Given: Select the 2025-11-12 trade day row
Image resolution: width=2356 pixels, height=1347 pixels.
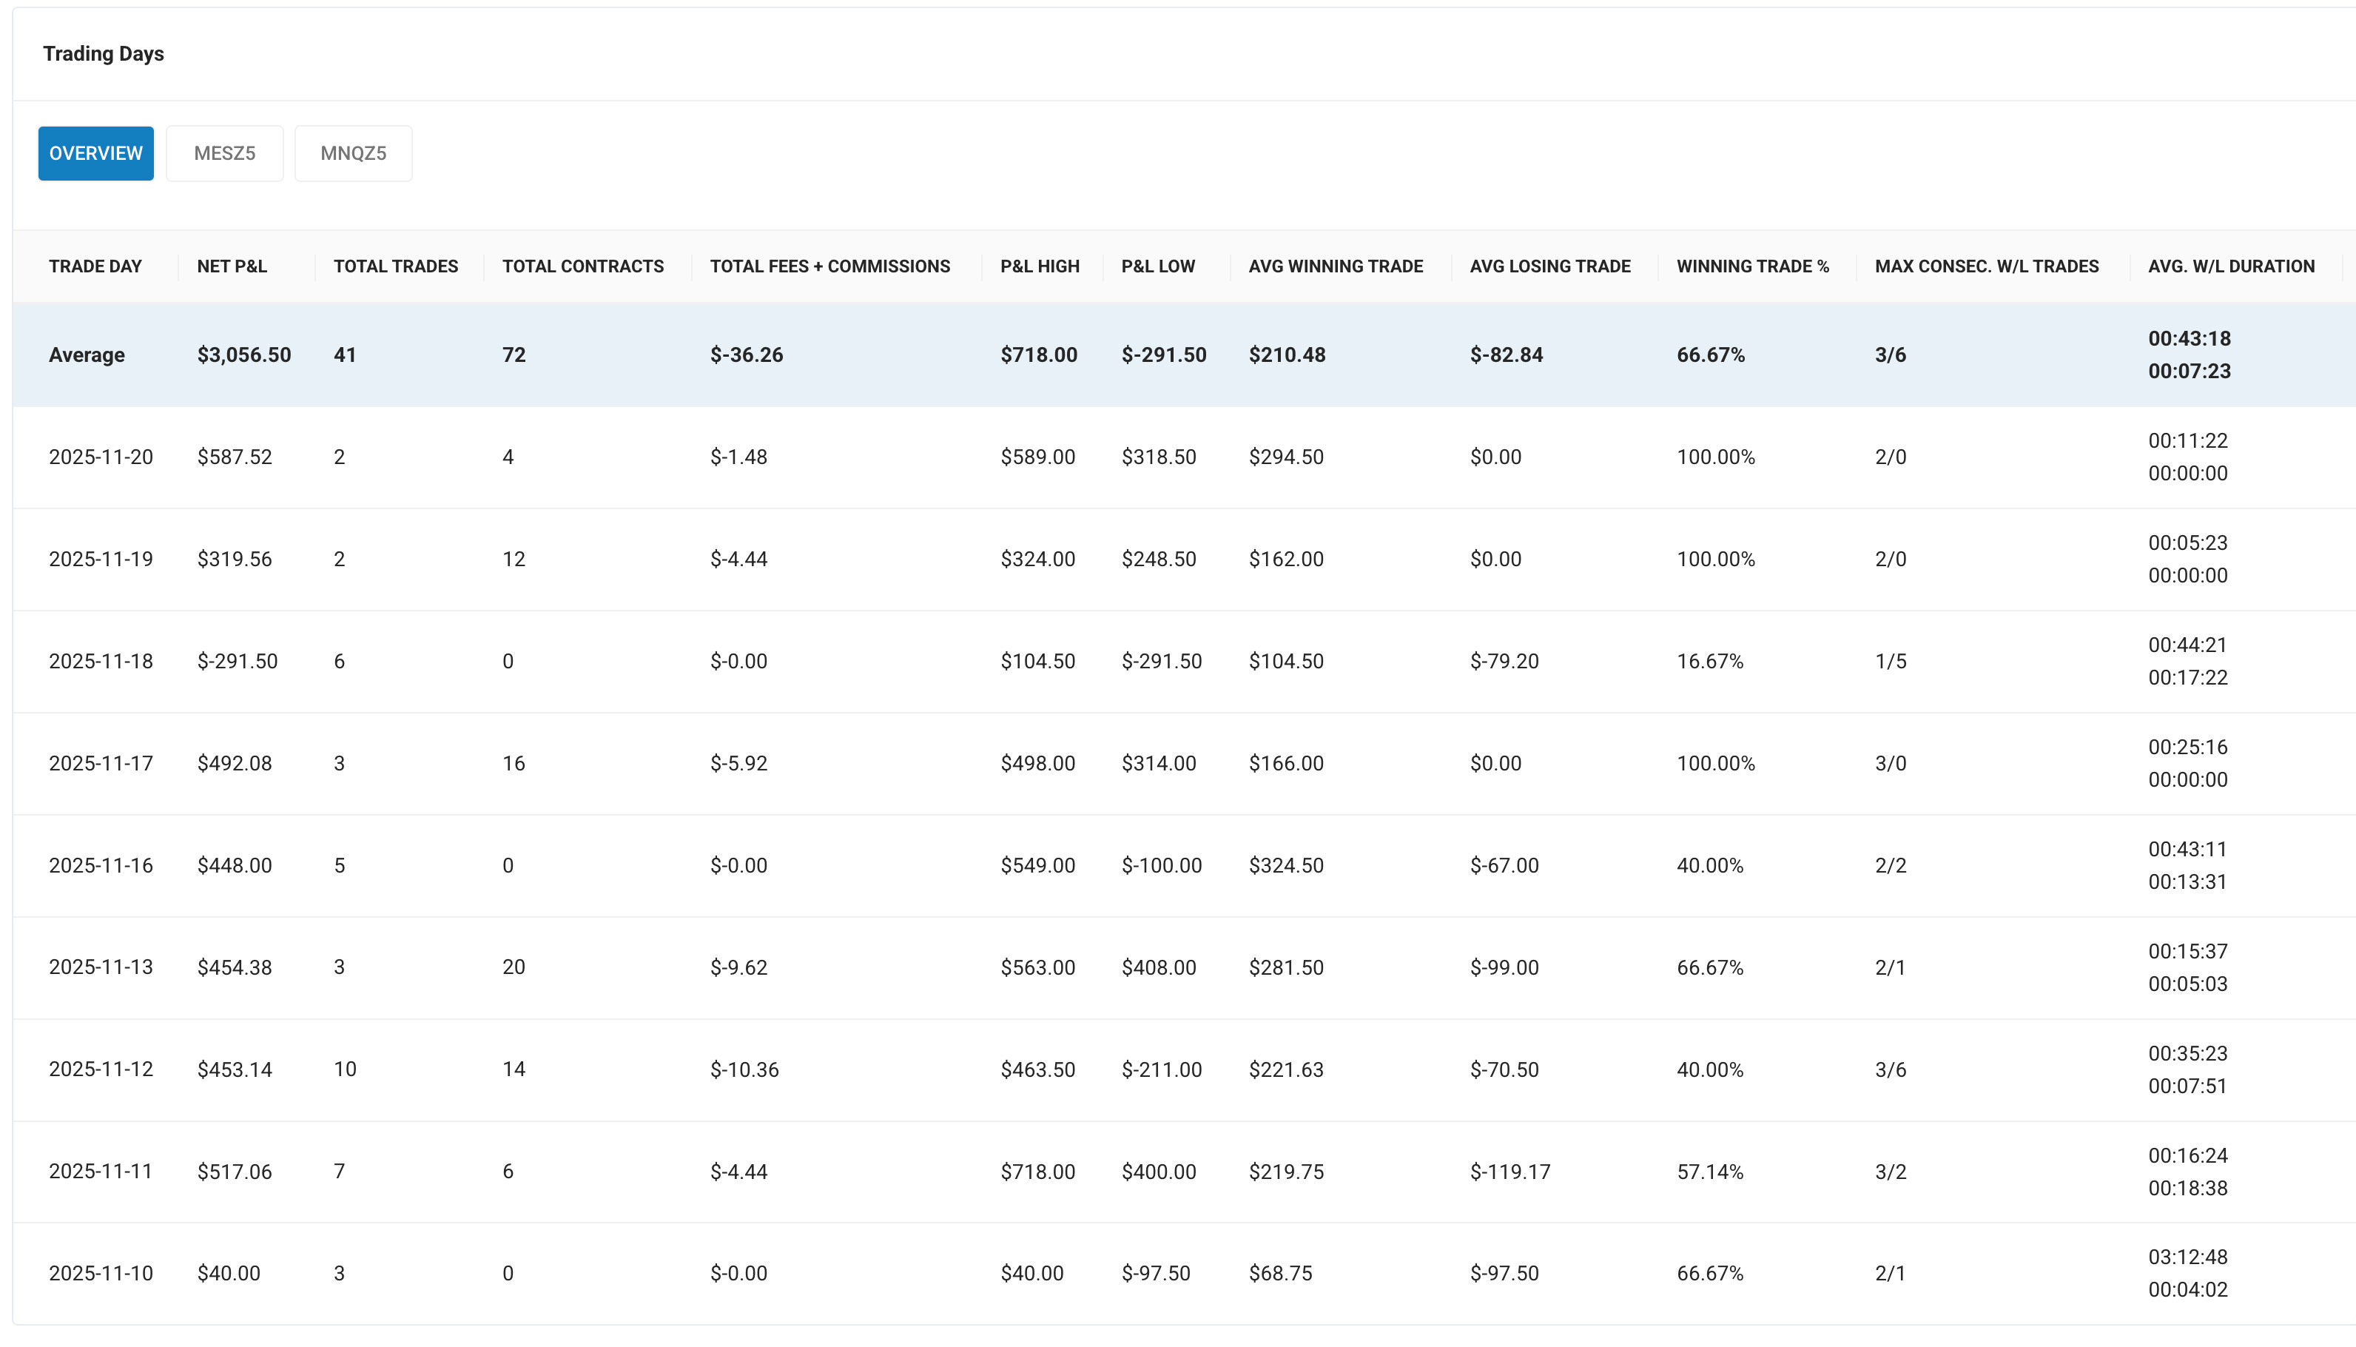Looking at the screenshot, I should point(101,1069).
